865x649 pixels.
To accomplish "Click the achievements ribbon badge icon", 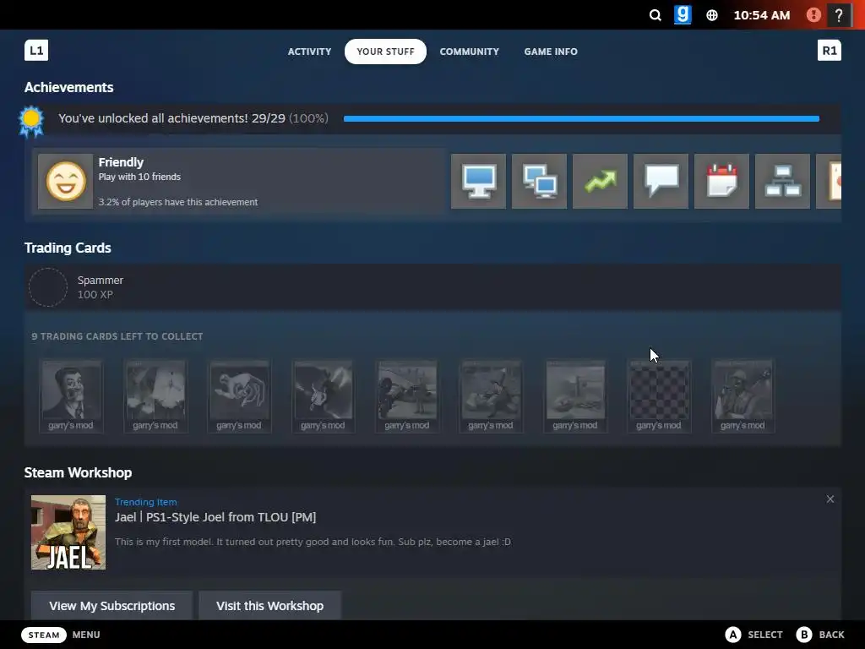I will tap(31, 121).
